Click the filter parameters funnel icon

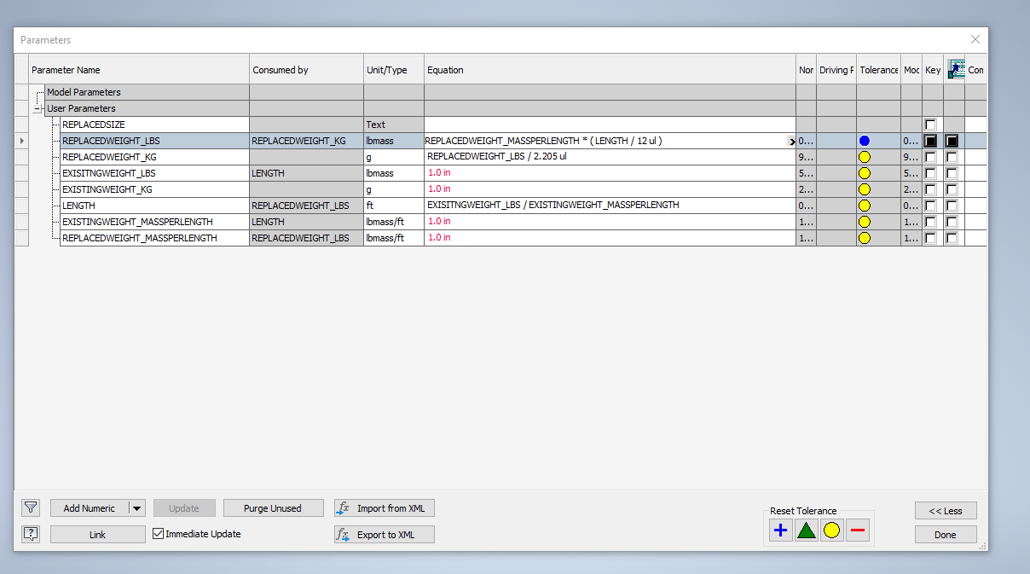31,507
